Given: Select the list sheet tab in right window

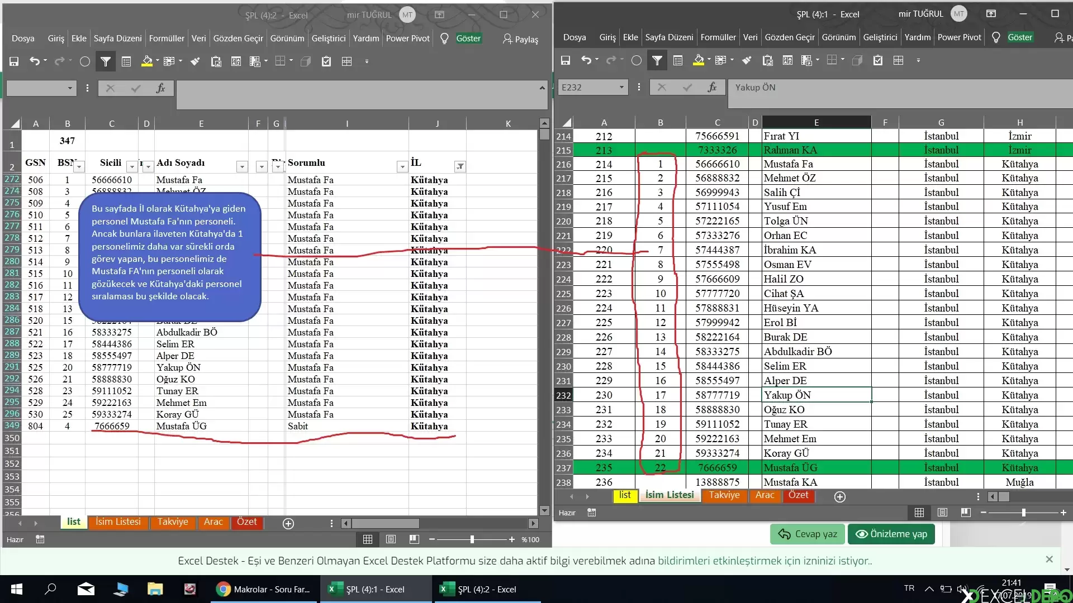Looking at the screenshot, I should (625, 495).
